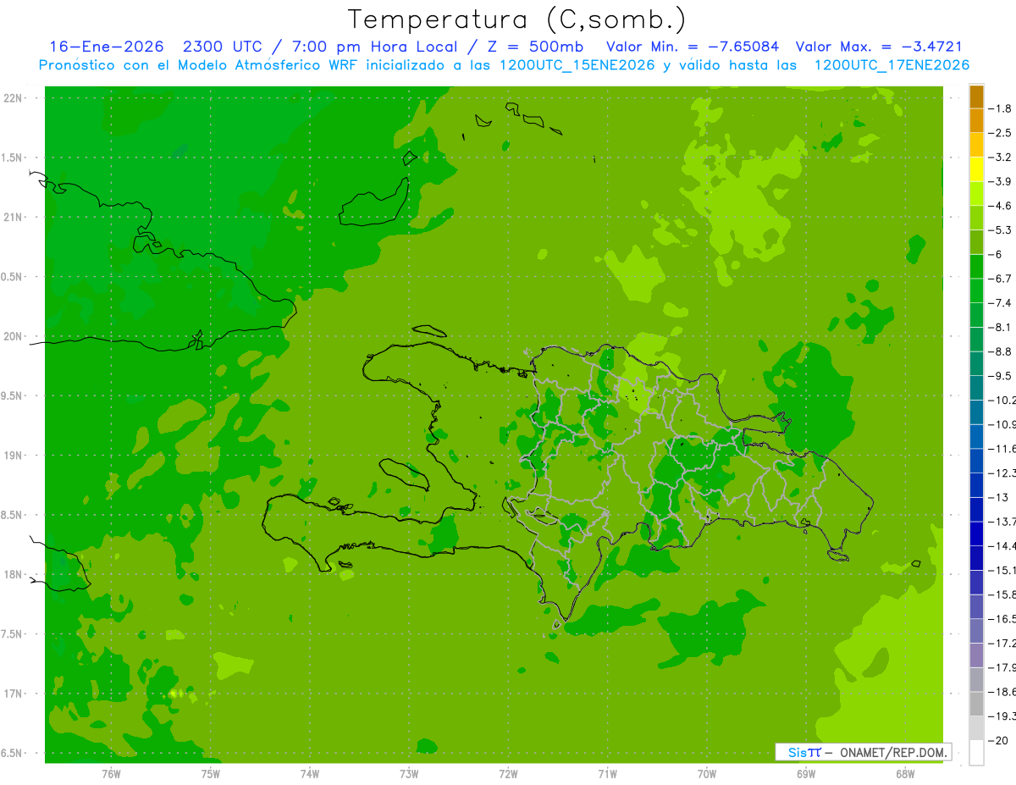Image resolution: width=1016 pixels, height=785 pixels.
Task: Select the "Valor Min. = -7.65084" text
Action: (693, 47)
